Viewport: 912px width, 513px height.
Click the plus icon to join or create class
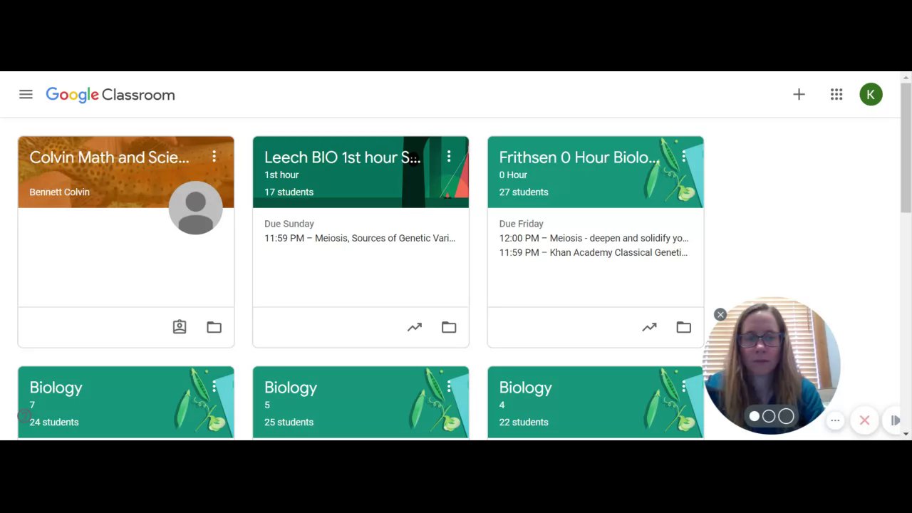point(799,94)
